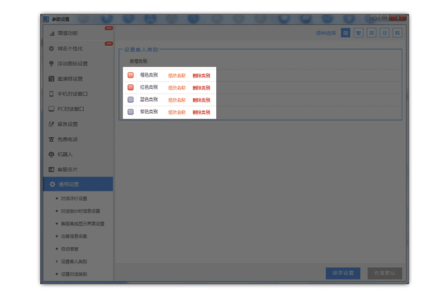Click the red 红色类别 color swatch
This screenshot has width=447, height=298.
130,88
